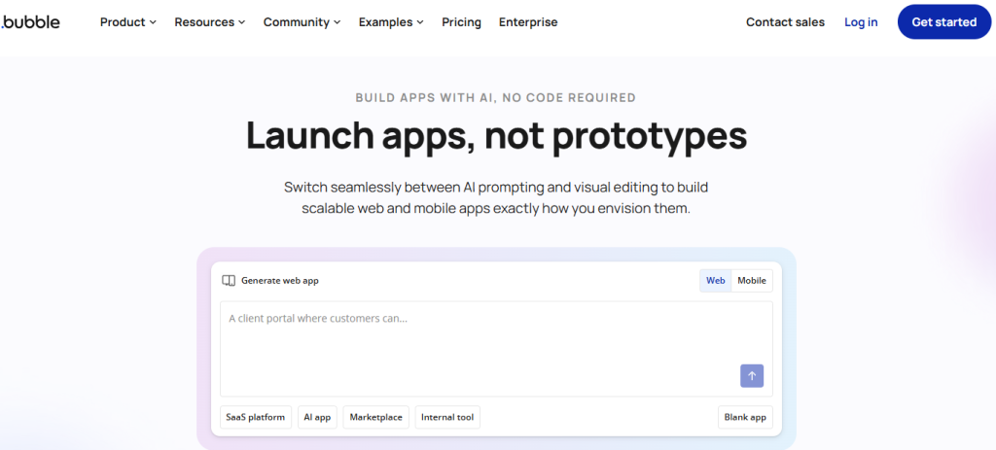
Task: Click the Bubble logo
Action: (30, 22)
